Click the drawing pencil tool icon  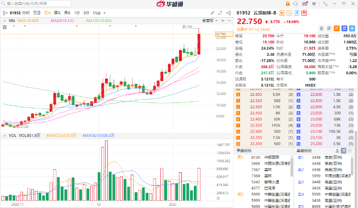212,13
